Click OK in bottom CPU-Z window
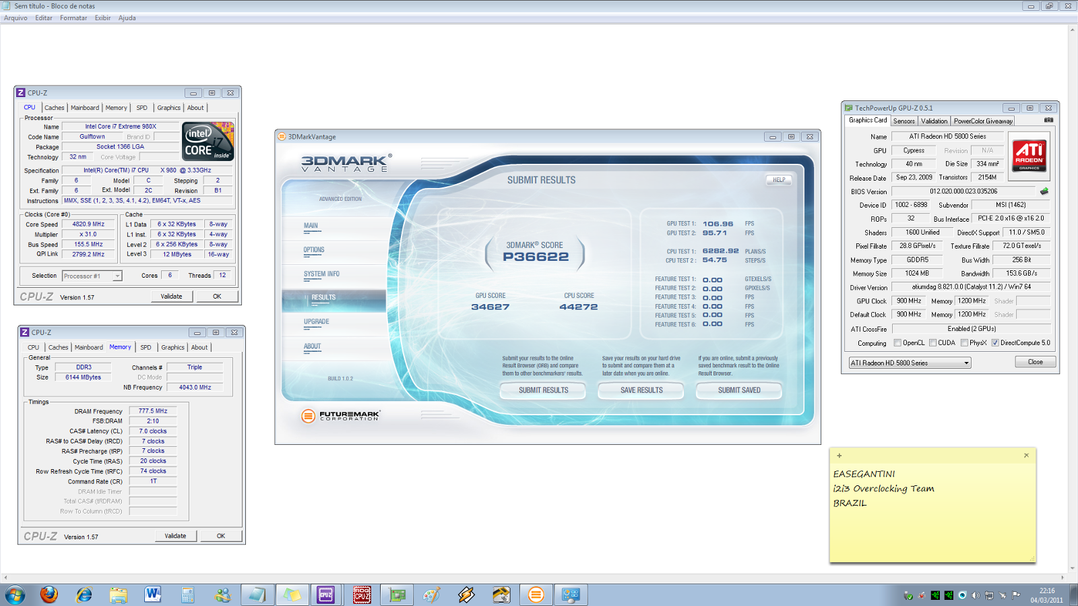The image size is (1078, 606). (x=221, y=536)
